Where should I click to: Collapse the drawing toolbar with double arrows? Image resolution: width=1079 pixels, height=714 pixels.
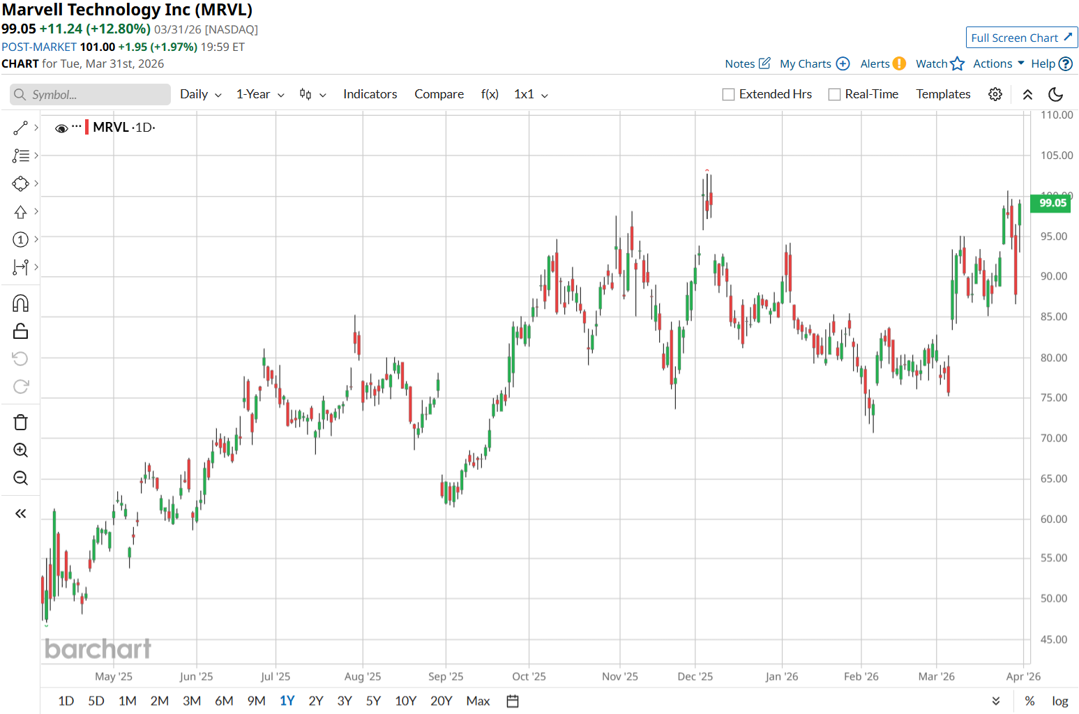[x=20, y=514]
